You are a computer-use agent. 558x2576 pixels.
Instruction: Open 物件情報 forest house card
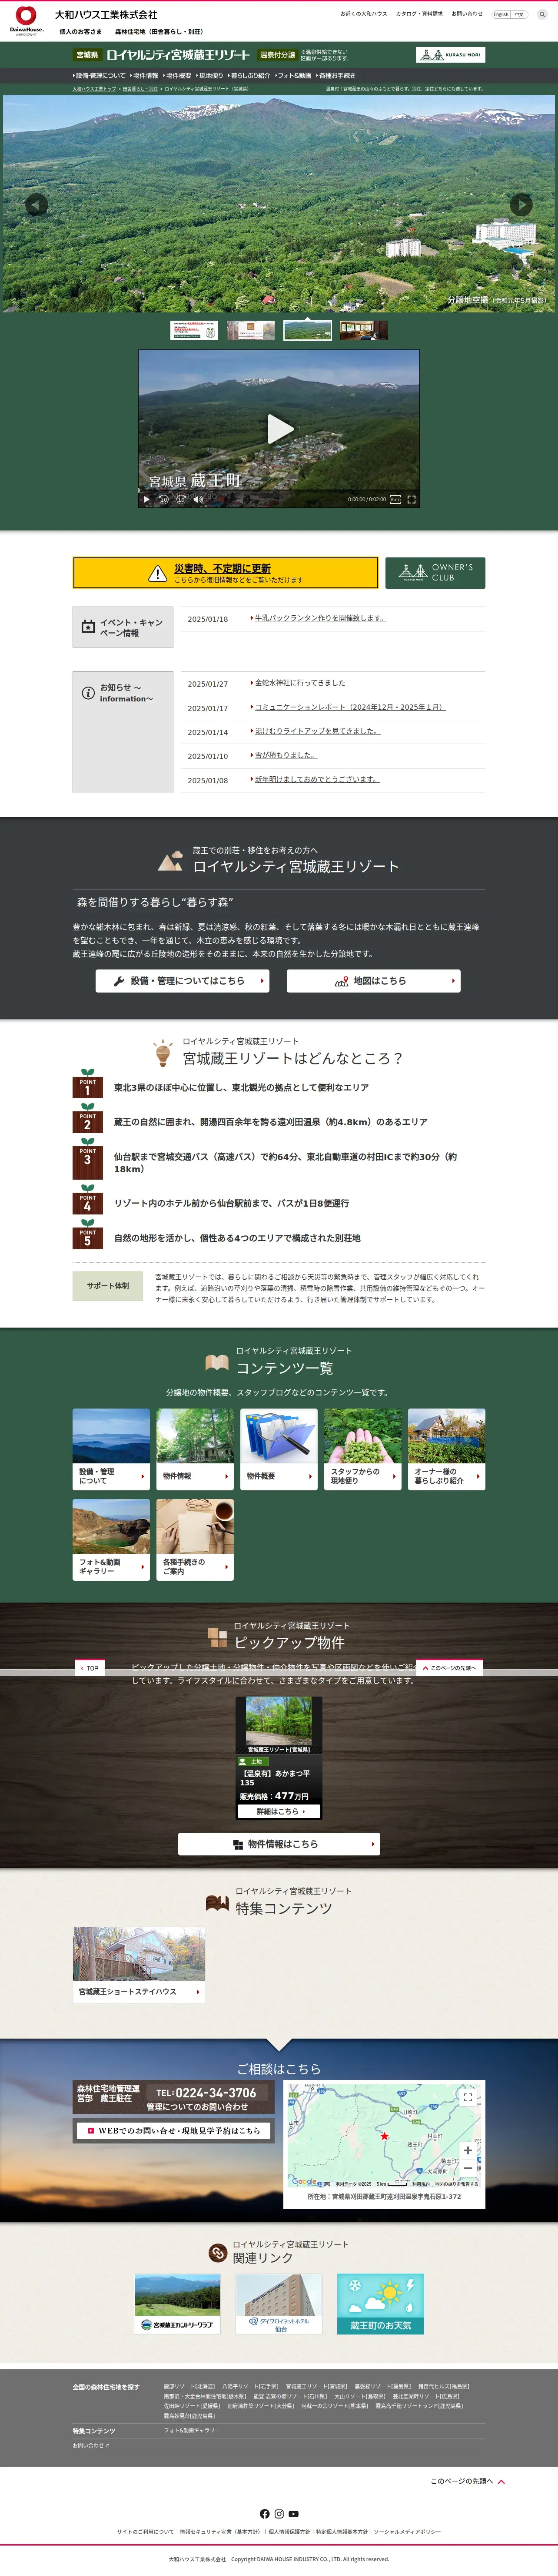click(x=195, y=1449)
